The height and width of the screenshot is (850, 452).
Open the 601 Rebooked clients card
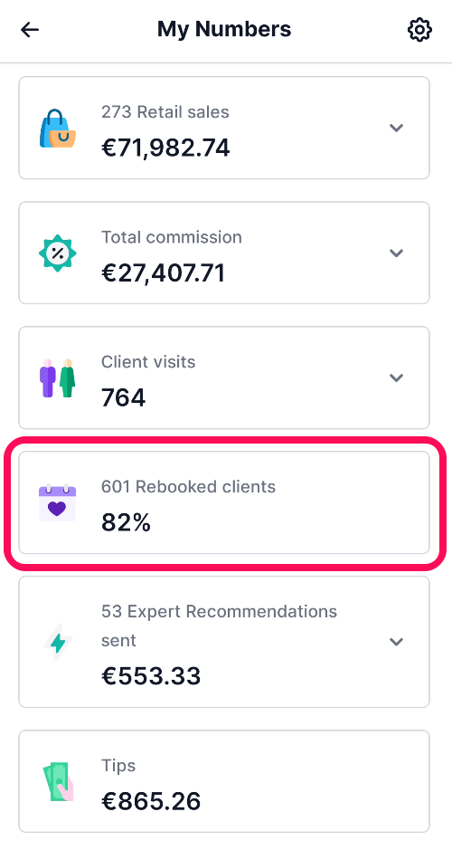click(224, 503)
